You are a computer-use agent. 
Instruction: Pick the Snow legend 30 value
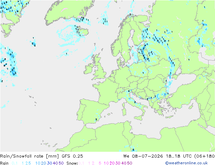[118, 163]
